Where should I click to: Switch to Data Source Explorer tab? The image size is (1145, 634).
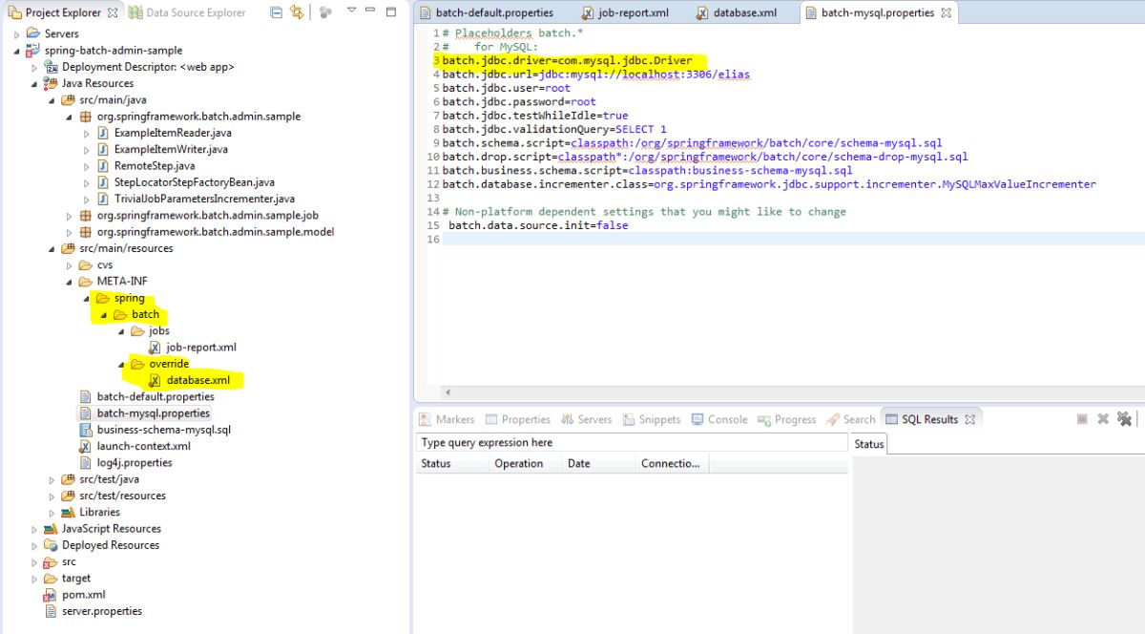(x=187, y=12)
